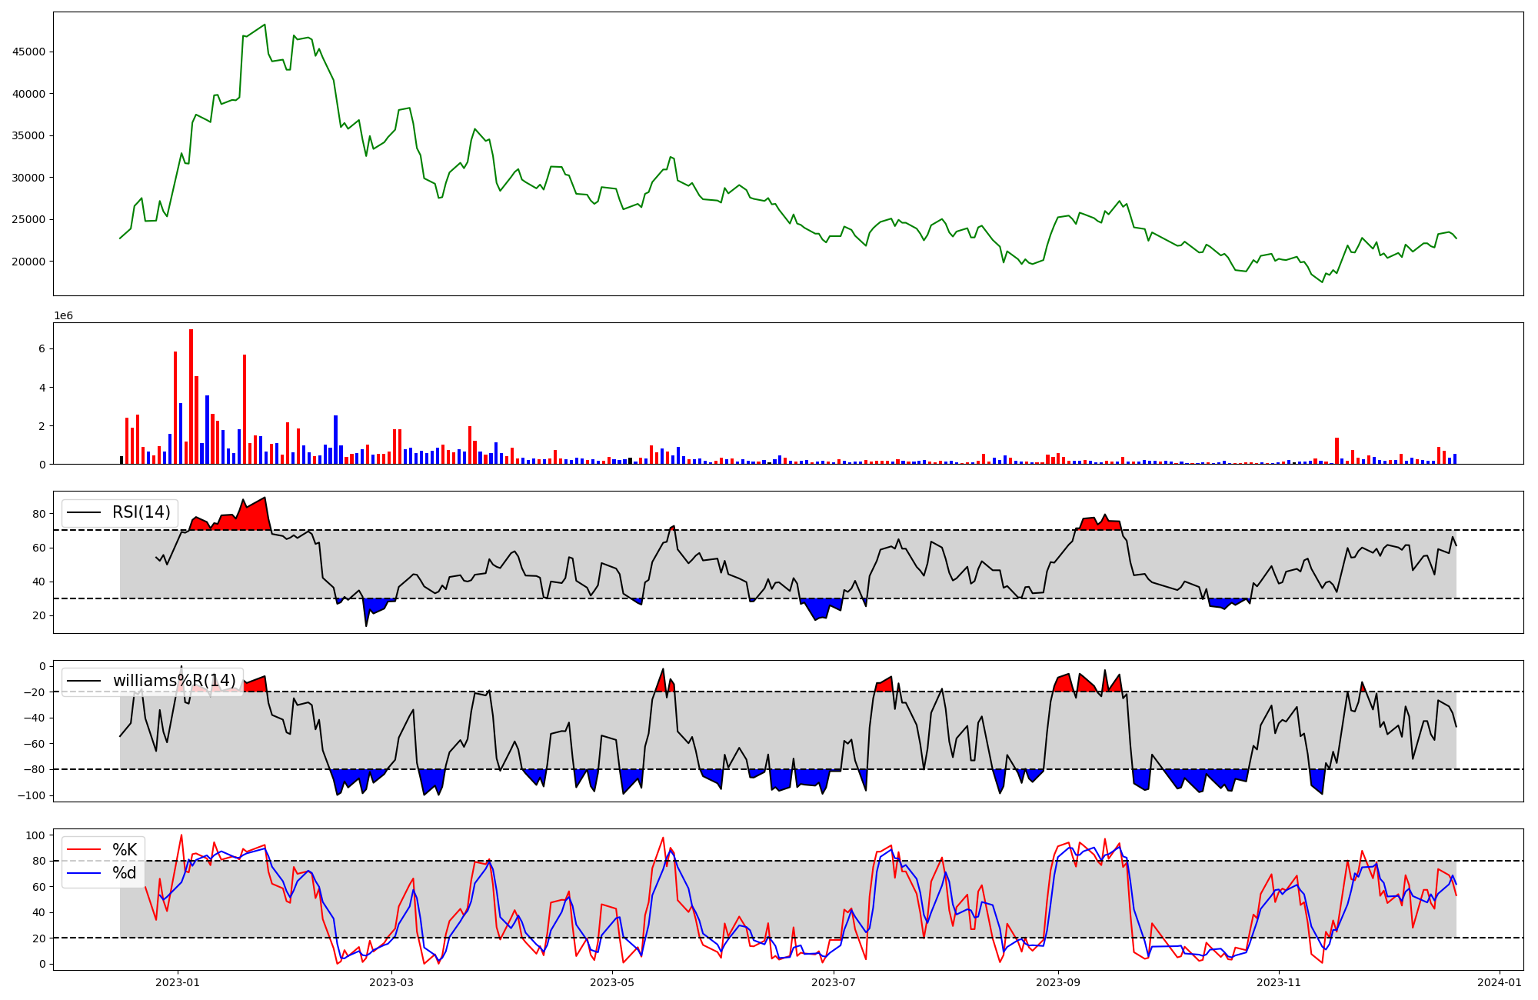Click the 45000 price axis tick label
Viewport: 1538px width, 1000px height.
28,52
